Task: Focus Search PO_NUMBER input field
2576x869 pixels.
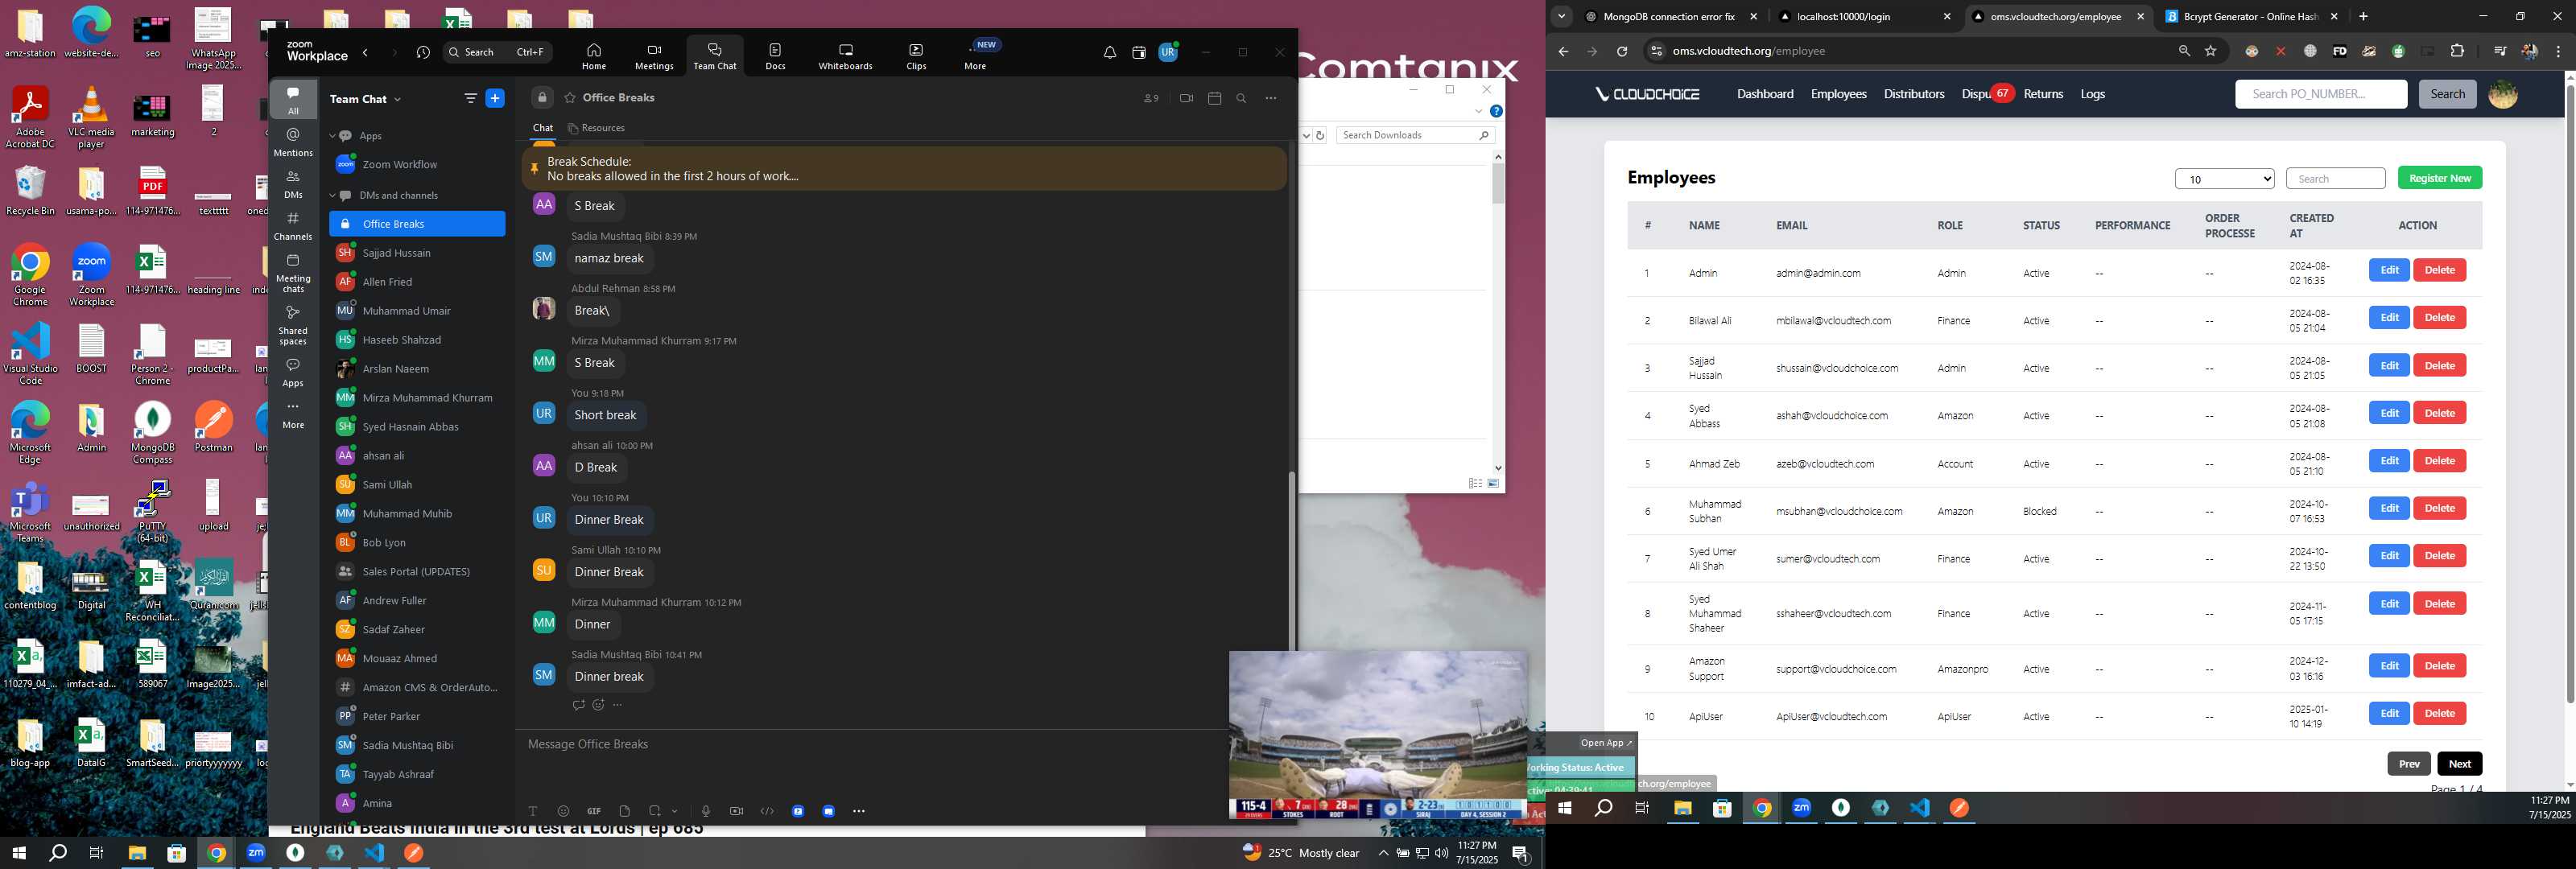Action: click(x=2320, y=94)
